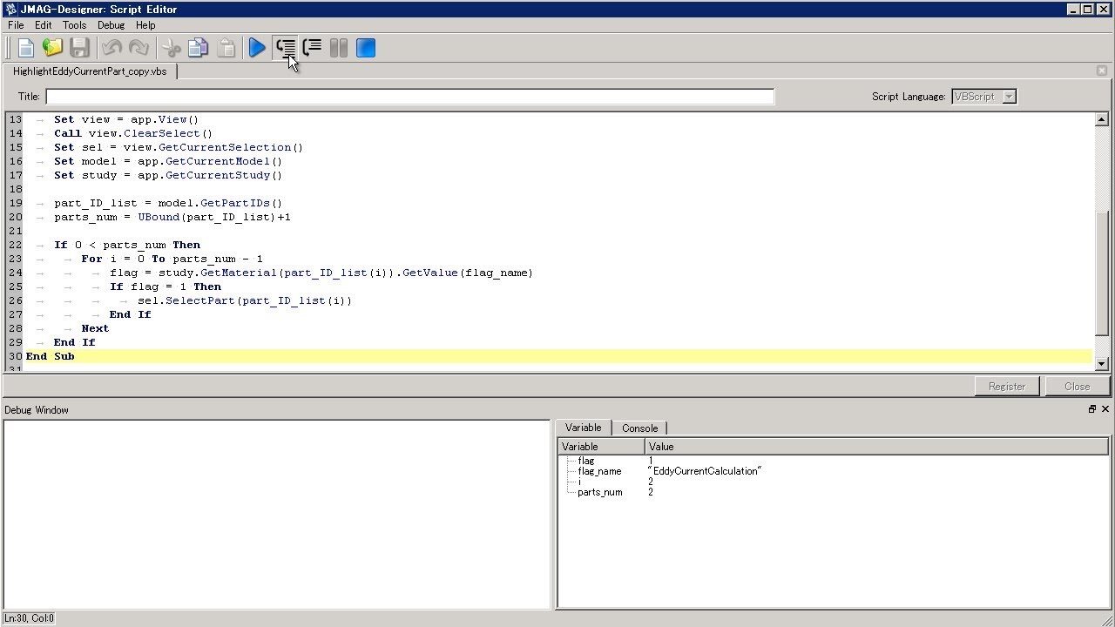
Task: Click GetMaterial in line 24
Action: pos(238,273)
